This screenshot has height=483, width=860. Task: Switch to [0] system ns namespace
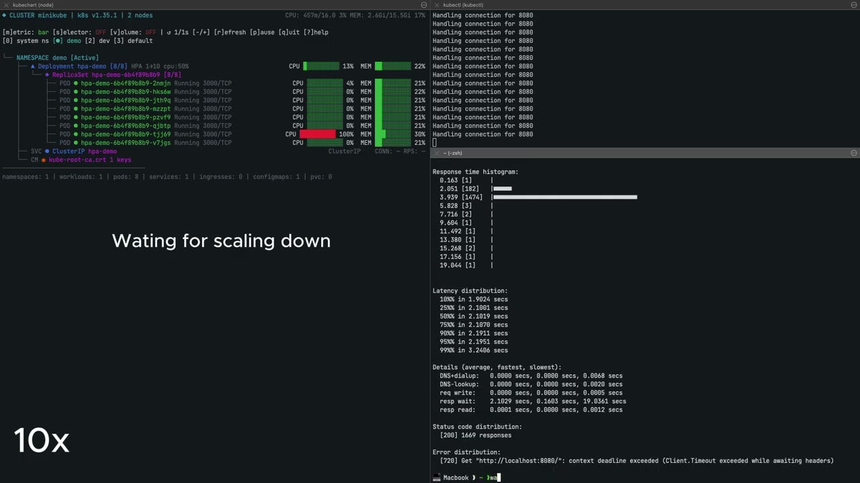(x=26, y=41)
